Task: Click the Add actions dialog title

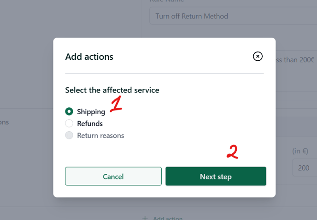Action: (x=89, y=57)
